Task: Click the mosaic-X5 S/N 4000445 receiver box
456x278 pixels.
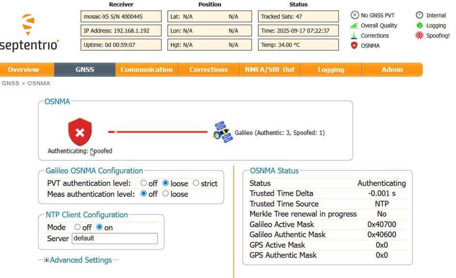Action: click(121, 16)
